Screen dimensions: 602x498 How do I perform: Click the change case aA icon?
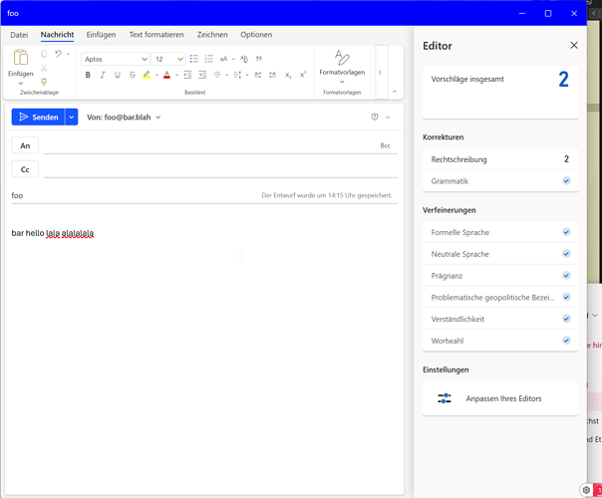223,59
